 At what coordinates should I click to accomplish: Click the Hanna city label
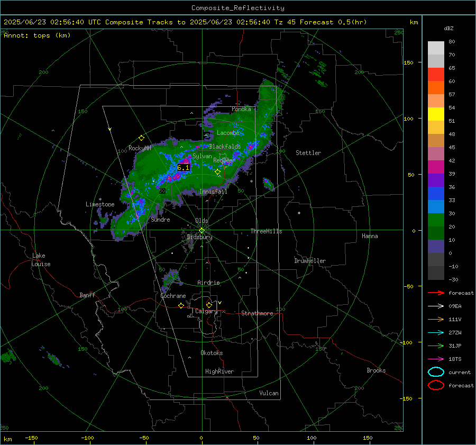[370, 236]
